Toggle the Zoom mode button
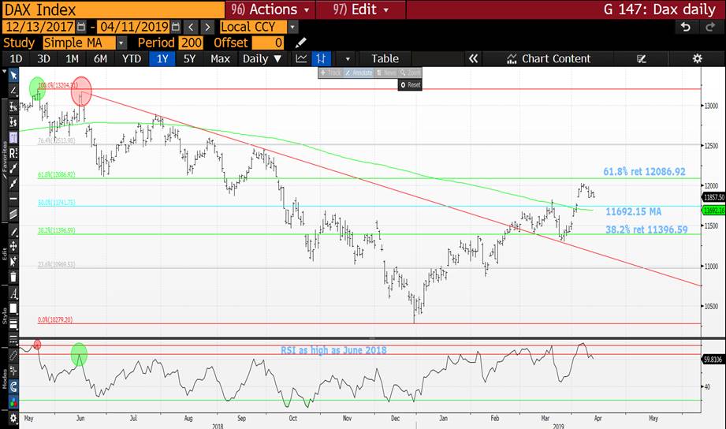 pyautogui.click(x=410, y=73)
